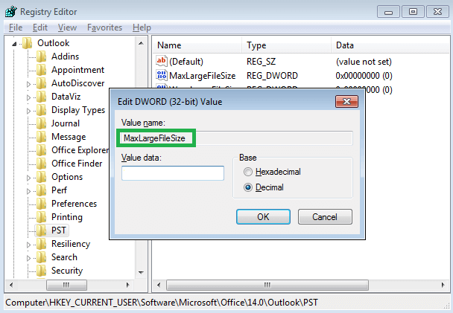This screenshot has height=313, width=453.
Task: Open the View menu
Action: pyautogui.click(x=67, y=28)
